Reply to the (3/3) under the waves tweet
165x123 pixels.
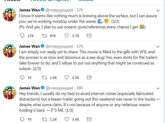pyautogui.click(x=22, y=36)
